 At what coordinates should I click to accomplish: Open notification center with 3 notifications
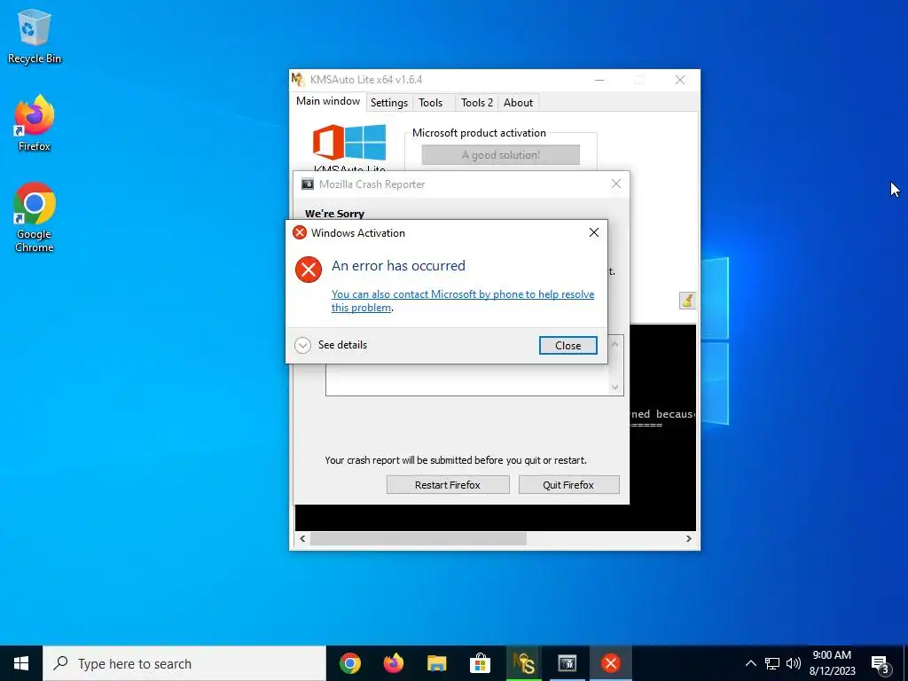tap(881, 663)
